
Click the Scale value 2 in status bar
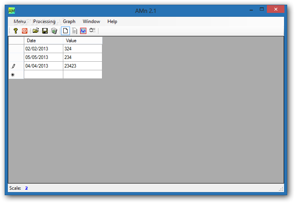click(x=26, y=188)
